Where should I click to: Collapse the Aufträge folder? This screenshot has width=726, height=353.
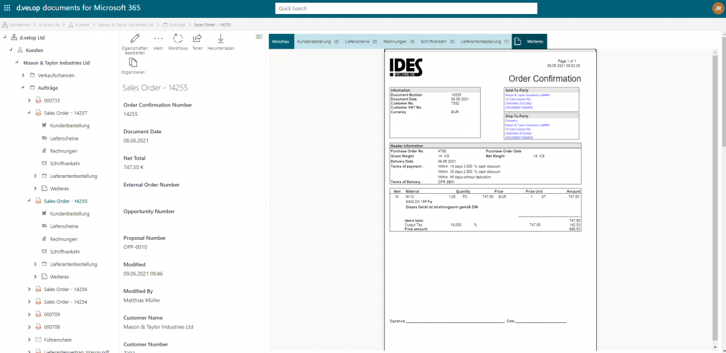pos(23,87)
